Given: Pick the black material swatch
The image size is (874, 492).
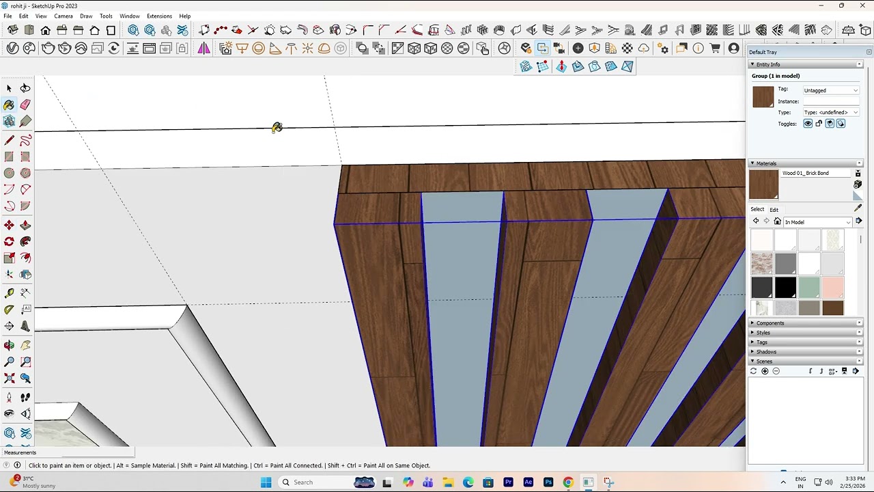Looking at the screenshot, I should tap(785, 287).
